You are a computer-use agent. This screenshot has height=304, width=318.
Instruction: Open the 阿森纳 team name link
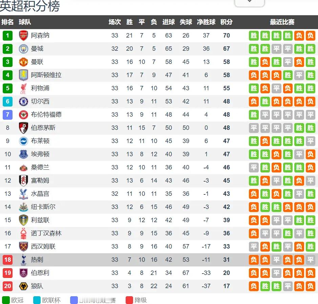40,36
